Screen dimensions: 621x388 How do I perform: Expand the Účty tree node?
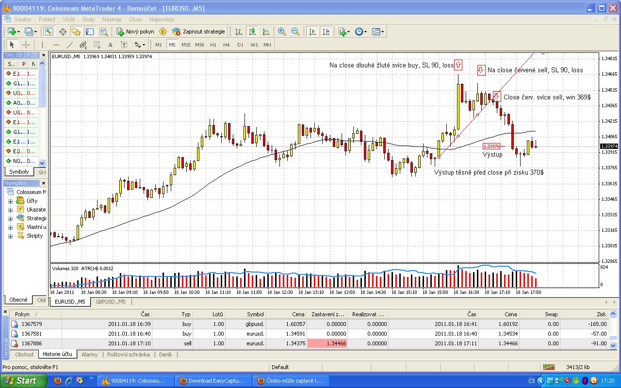10,201
